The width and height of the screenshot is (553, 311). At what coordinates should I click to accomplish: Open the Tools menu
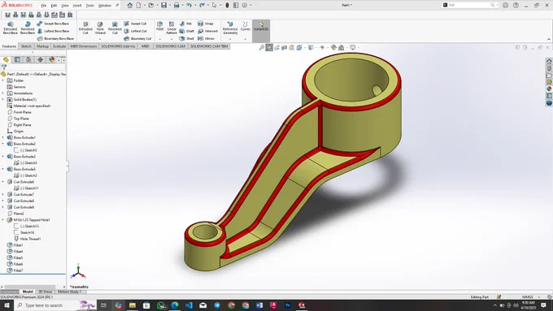[x=90, y=6]
